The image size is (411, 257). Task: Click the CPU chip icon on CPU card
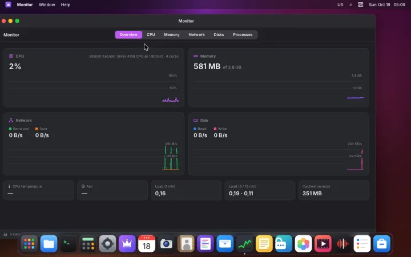(x=11, y=56)
